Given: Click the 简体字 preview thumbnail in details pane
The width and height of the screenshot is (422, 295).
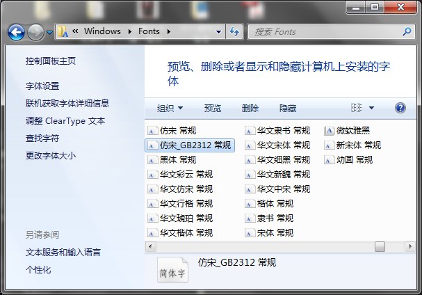Looking at the screenshot, I should [x=172, y=270].
